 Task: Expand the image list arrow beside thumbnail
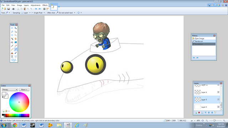(59, 7)
